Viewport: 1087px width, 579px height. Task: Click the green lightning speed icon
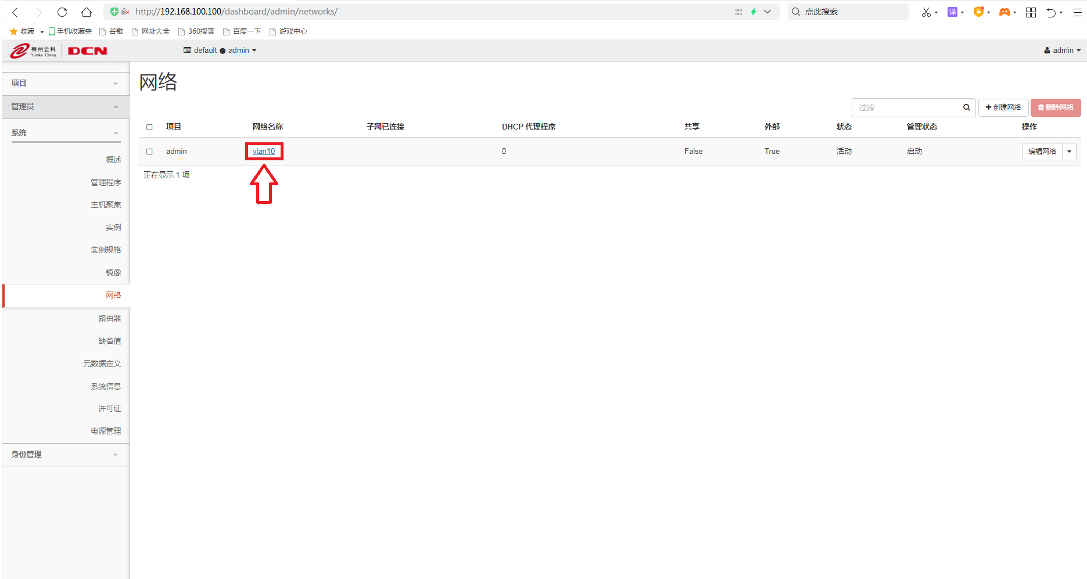pyautogui.click(x=754, y=12)
